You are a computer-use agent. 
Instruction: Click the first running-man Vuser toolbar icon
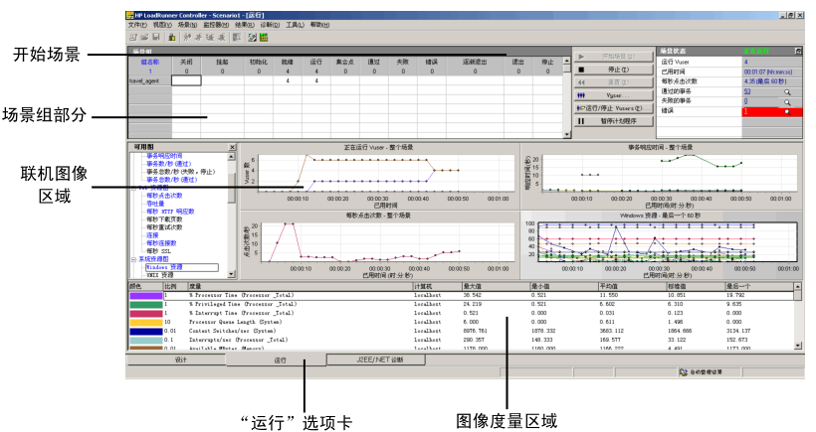click(187, 37)
